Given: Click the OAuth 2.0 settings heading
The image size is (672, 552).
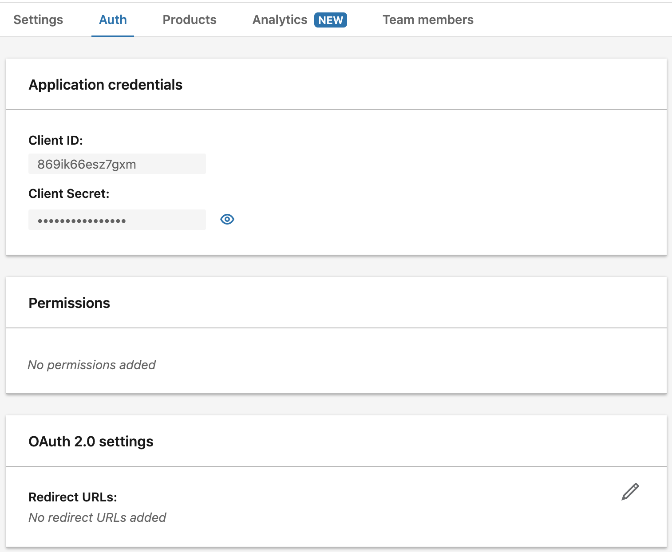Looking at the screenshot, I should (91, 442).
